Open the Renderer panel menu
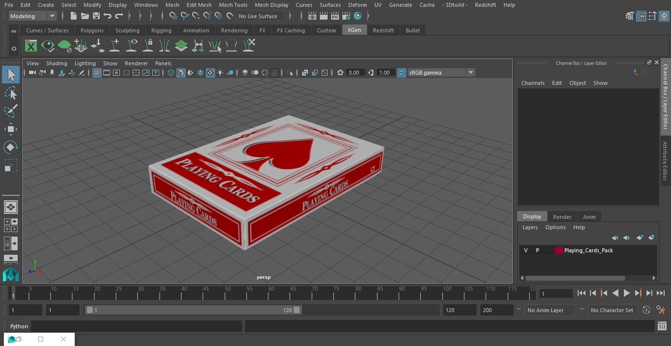Image resolution: width=671 pixels, height=346 pixels. 136,63
